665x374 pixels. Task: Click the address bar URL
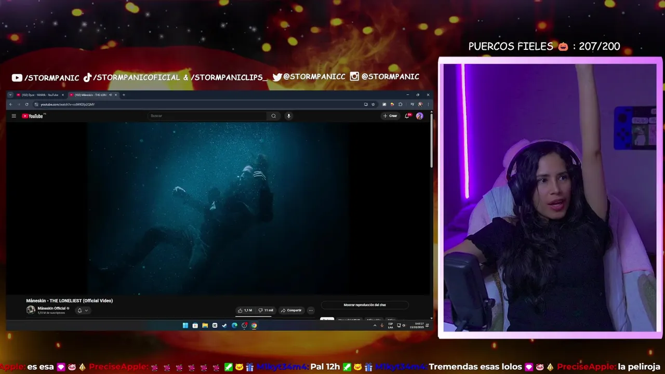(x=68, y=104)
